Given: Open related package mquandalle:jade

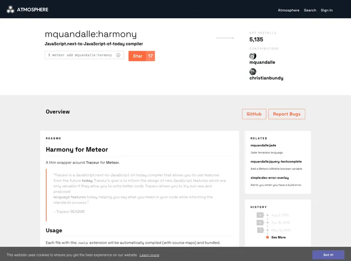Looking at the screenshot, I should tap(263, 145).
